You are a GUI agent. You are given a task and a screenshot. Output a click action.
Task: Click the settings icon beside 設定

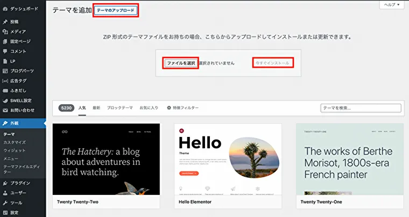coord(5,213)
